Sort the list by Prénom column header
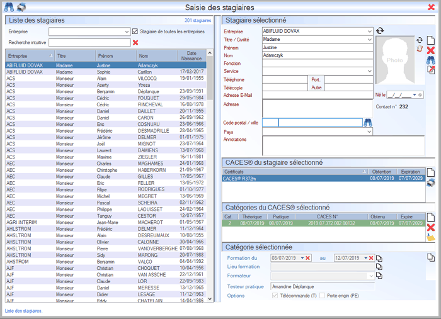441x319 pixels. 116,56
